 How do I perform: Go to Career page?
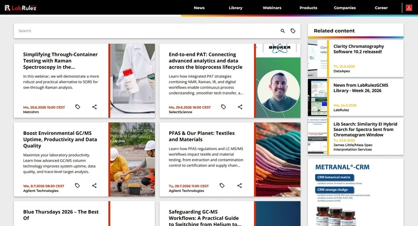click(x=381, y=8)
